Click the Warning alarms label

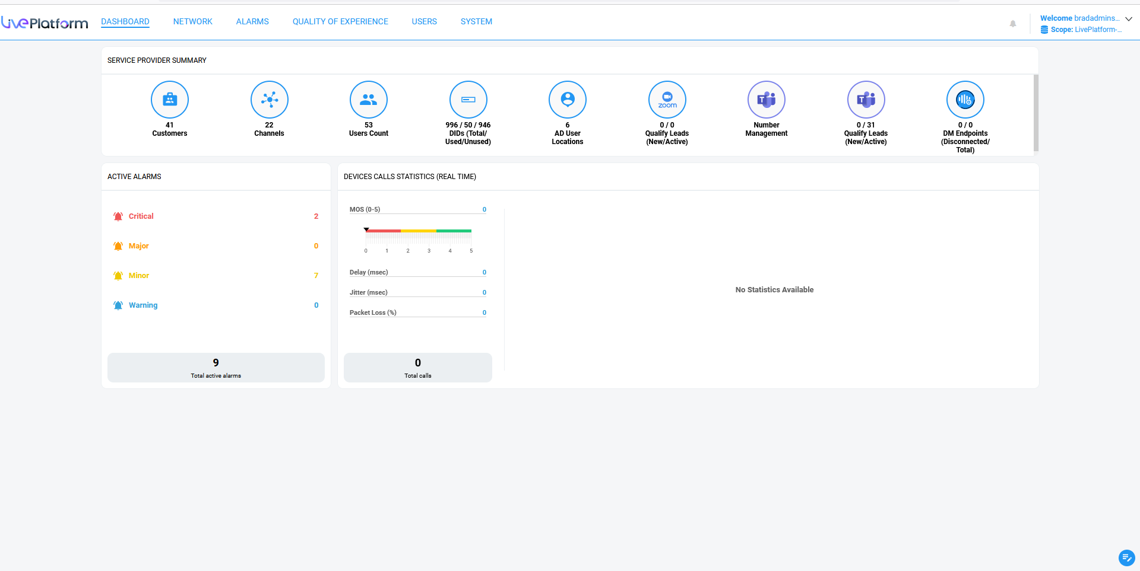click(143, 305)
